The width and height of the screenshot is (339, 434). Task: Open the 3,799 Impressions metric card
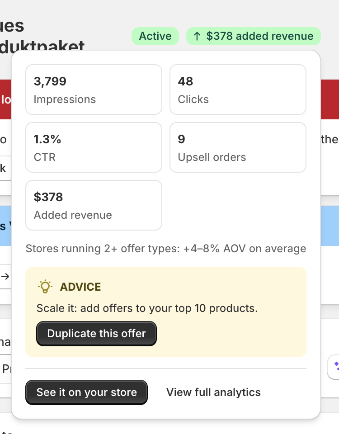(94, 90)
